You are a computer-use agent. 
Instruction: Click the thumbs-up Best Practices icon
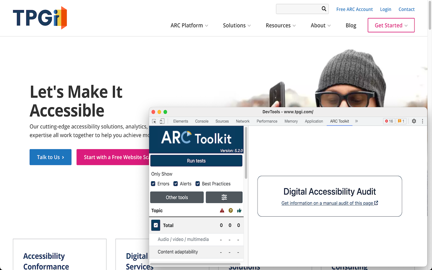[x=239, y=210]
